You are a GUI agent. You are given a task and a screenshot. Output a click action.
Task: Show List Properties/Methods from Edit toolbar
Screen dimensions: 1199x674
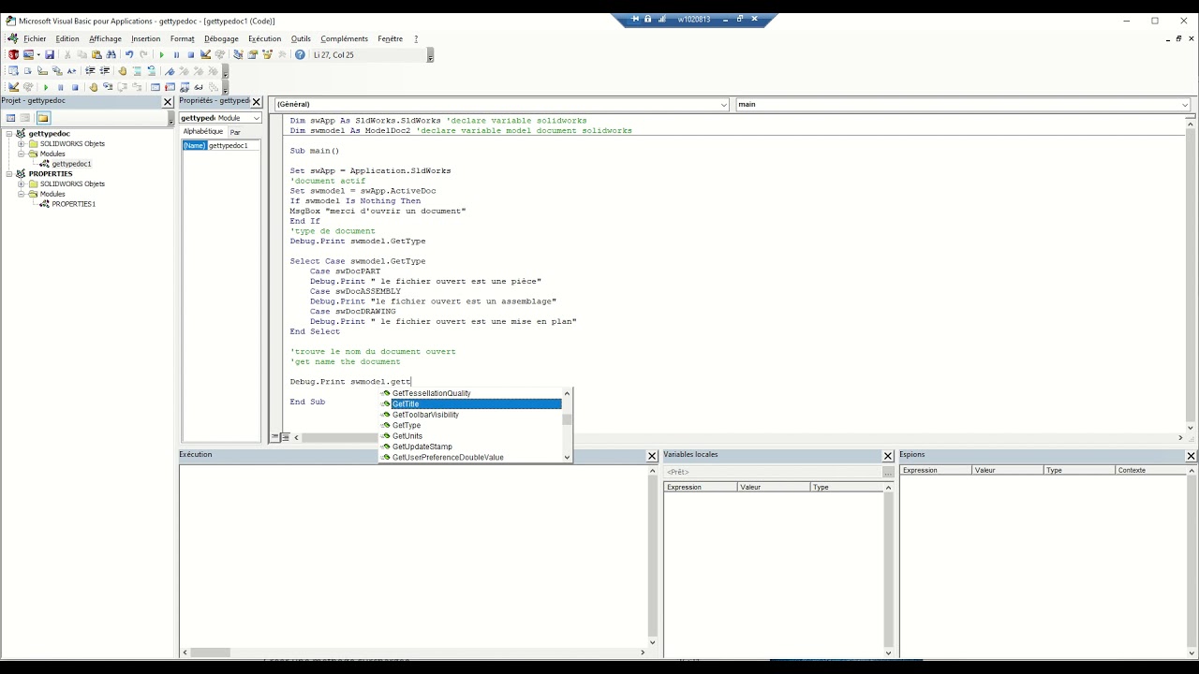click(13, 70)
